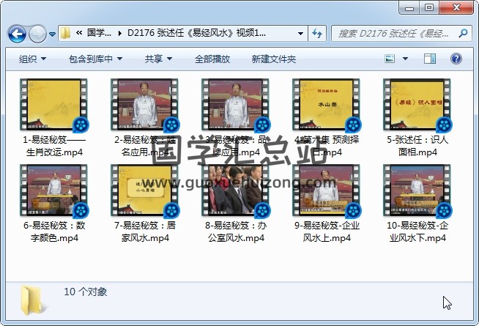Screen dimensions: 479x326
Task: Refresh the folder view
Action: pos(317,33)
